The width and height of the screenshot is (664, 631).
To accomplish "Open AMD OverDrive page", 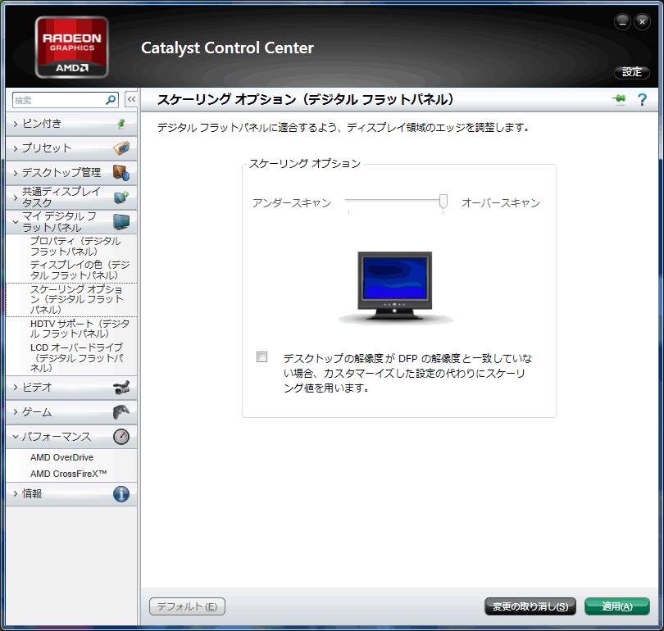I will pos(61,457).
